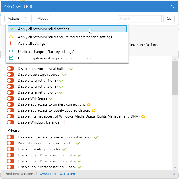Toggle Disable app access to wireless connections switch
Viewport: 179px width, 179px height.
(x=11, y=104)
